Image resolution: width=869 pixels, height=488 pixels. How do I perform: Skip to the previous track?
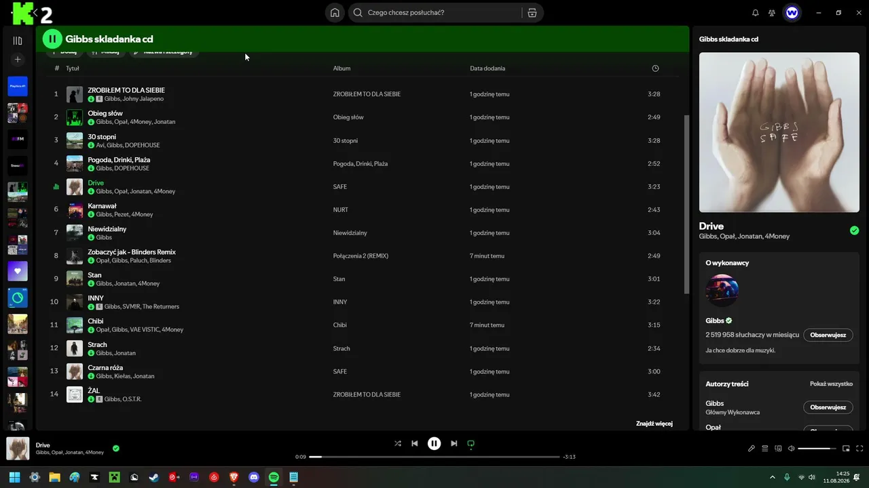415,443
